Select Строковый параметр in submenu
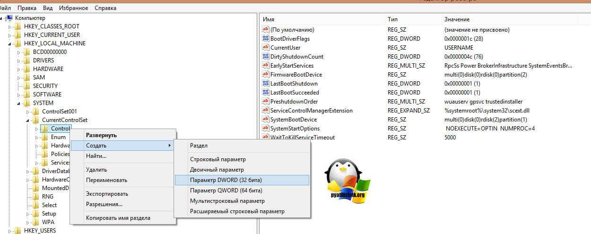Screen dimensions: 591x234 (x=242, y=159)
